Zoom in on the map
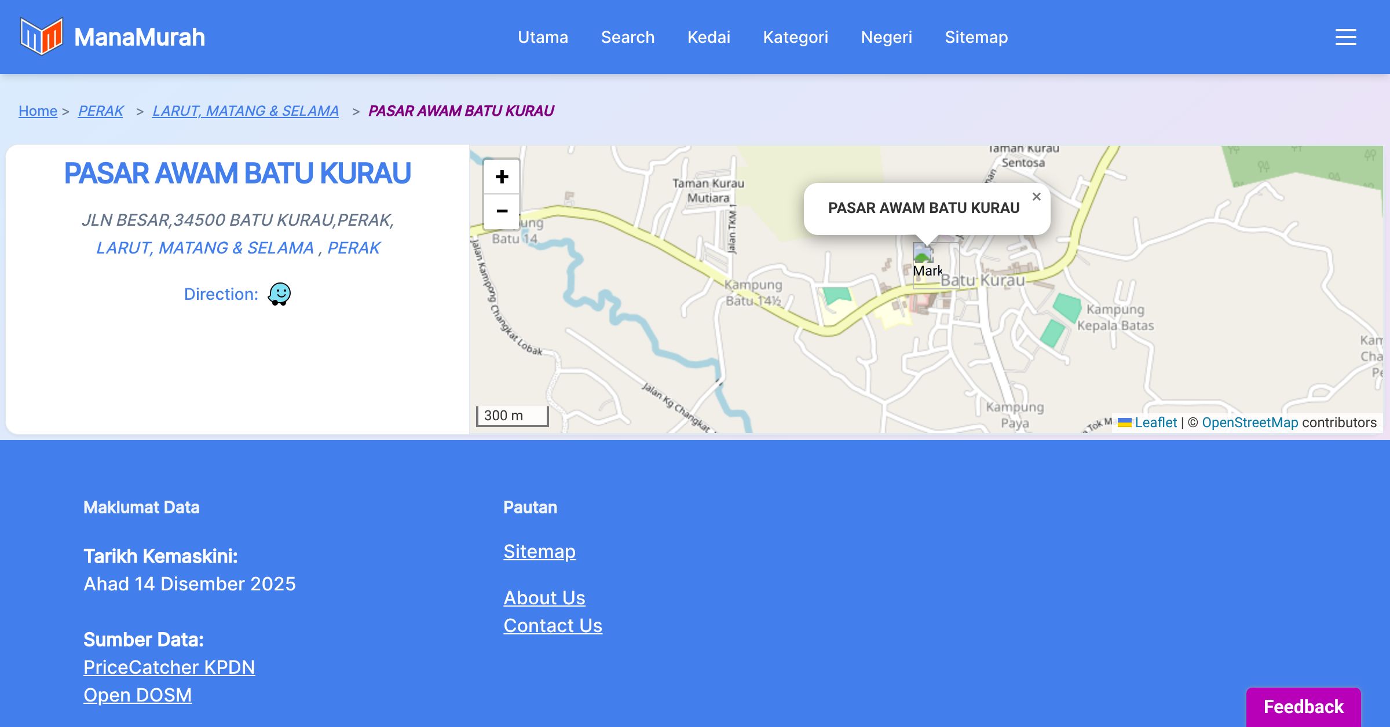The height and width of the screenshot is (727, 1390). 502,177
